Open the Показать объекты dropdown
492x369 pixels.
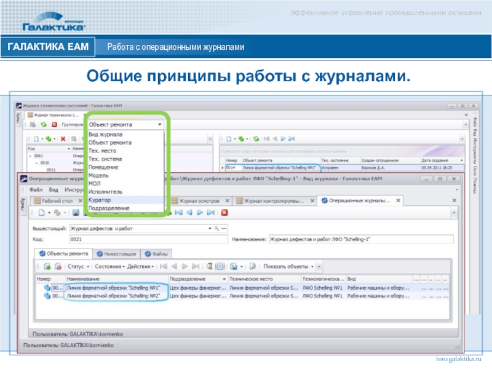point(288,266)
